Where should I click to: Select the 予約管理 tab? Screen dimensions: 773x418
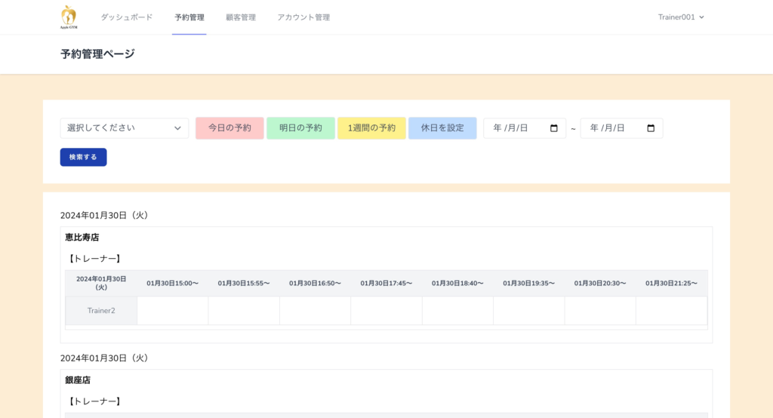[x=189, y=17]
